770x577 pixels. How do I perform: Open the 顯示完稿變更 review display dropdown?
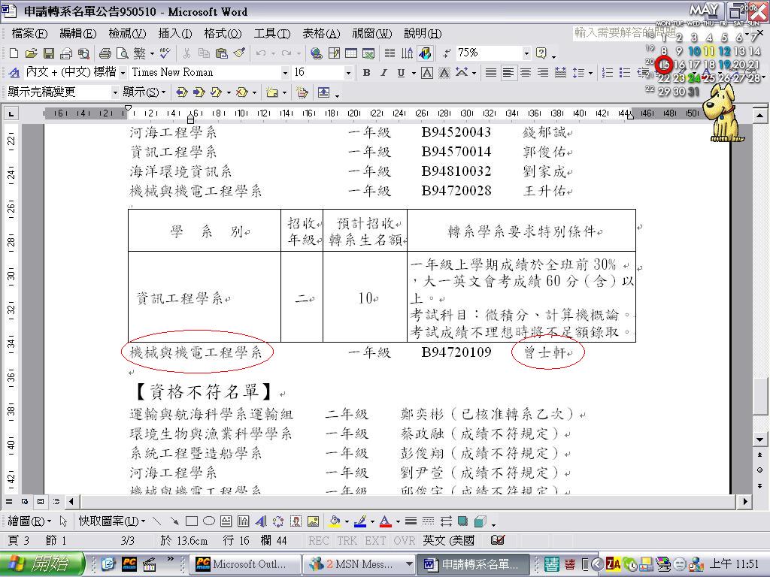[115, 92]
